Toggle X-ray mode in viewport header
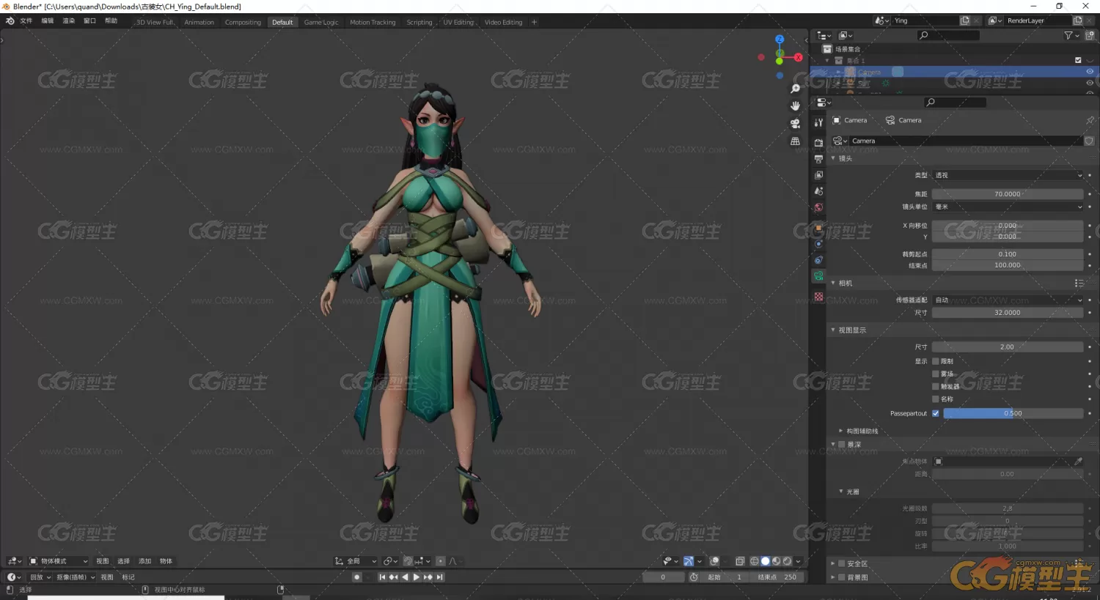1100x600 pixels. tap(740, 561)
